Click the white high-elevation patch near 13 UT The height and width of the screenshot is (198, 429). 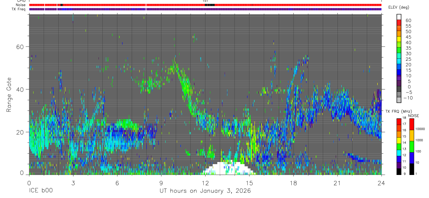coord(228,168)
